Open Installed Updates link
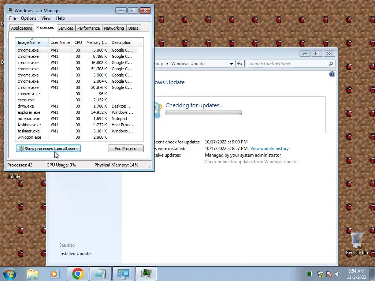Viewport: 375px width, 281px height. pos(75,254)
